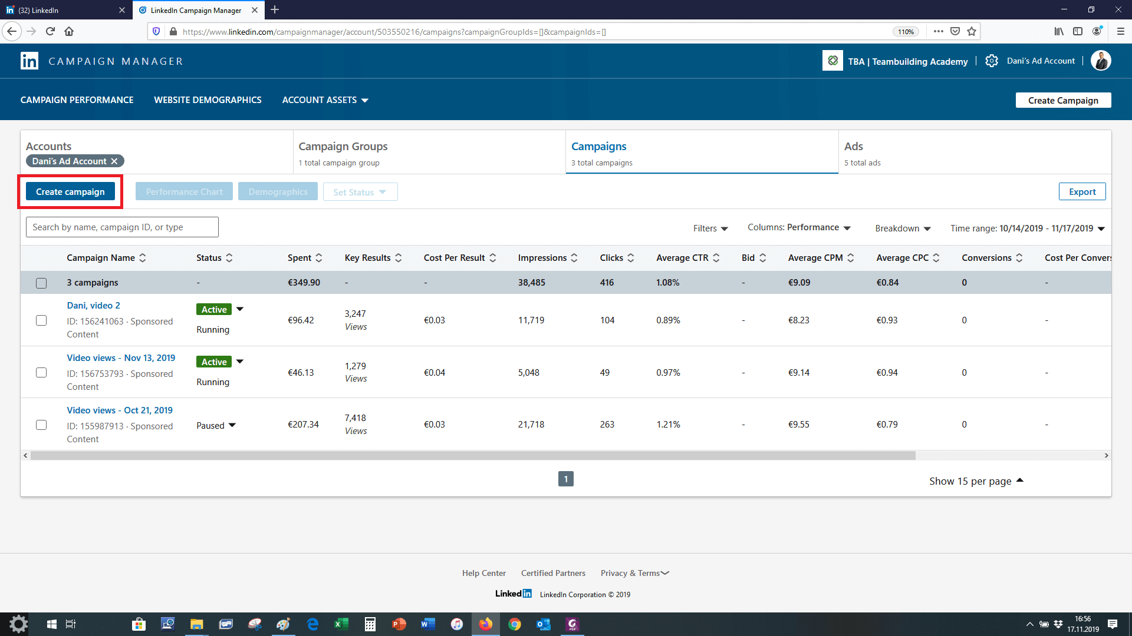Tick the select-all 3 campaigns checkbox
Image resolution: width=1132 pixels, height=636 pixels.
pos(41,283)
